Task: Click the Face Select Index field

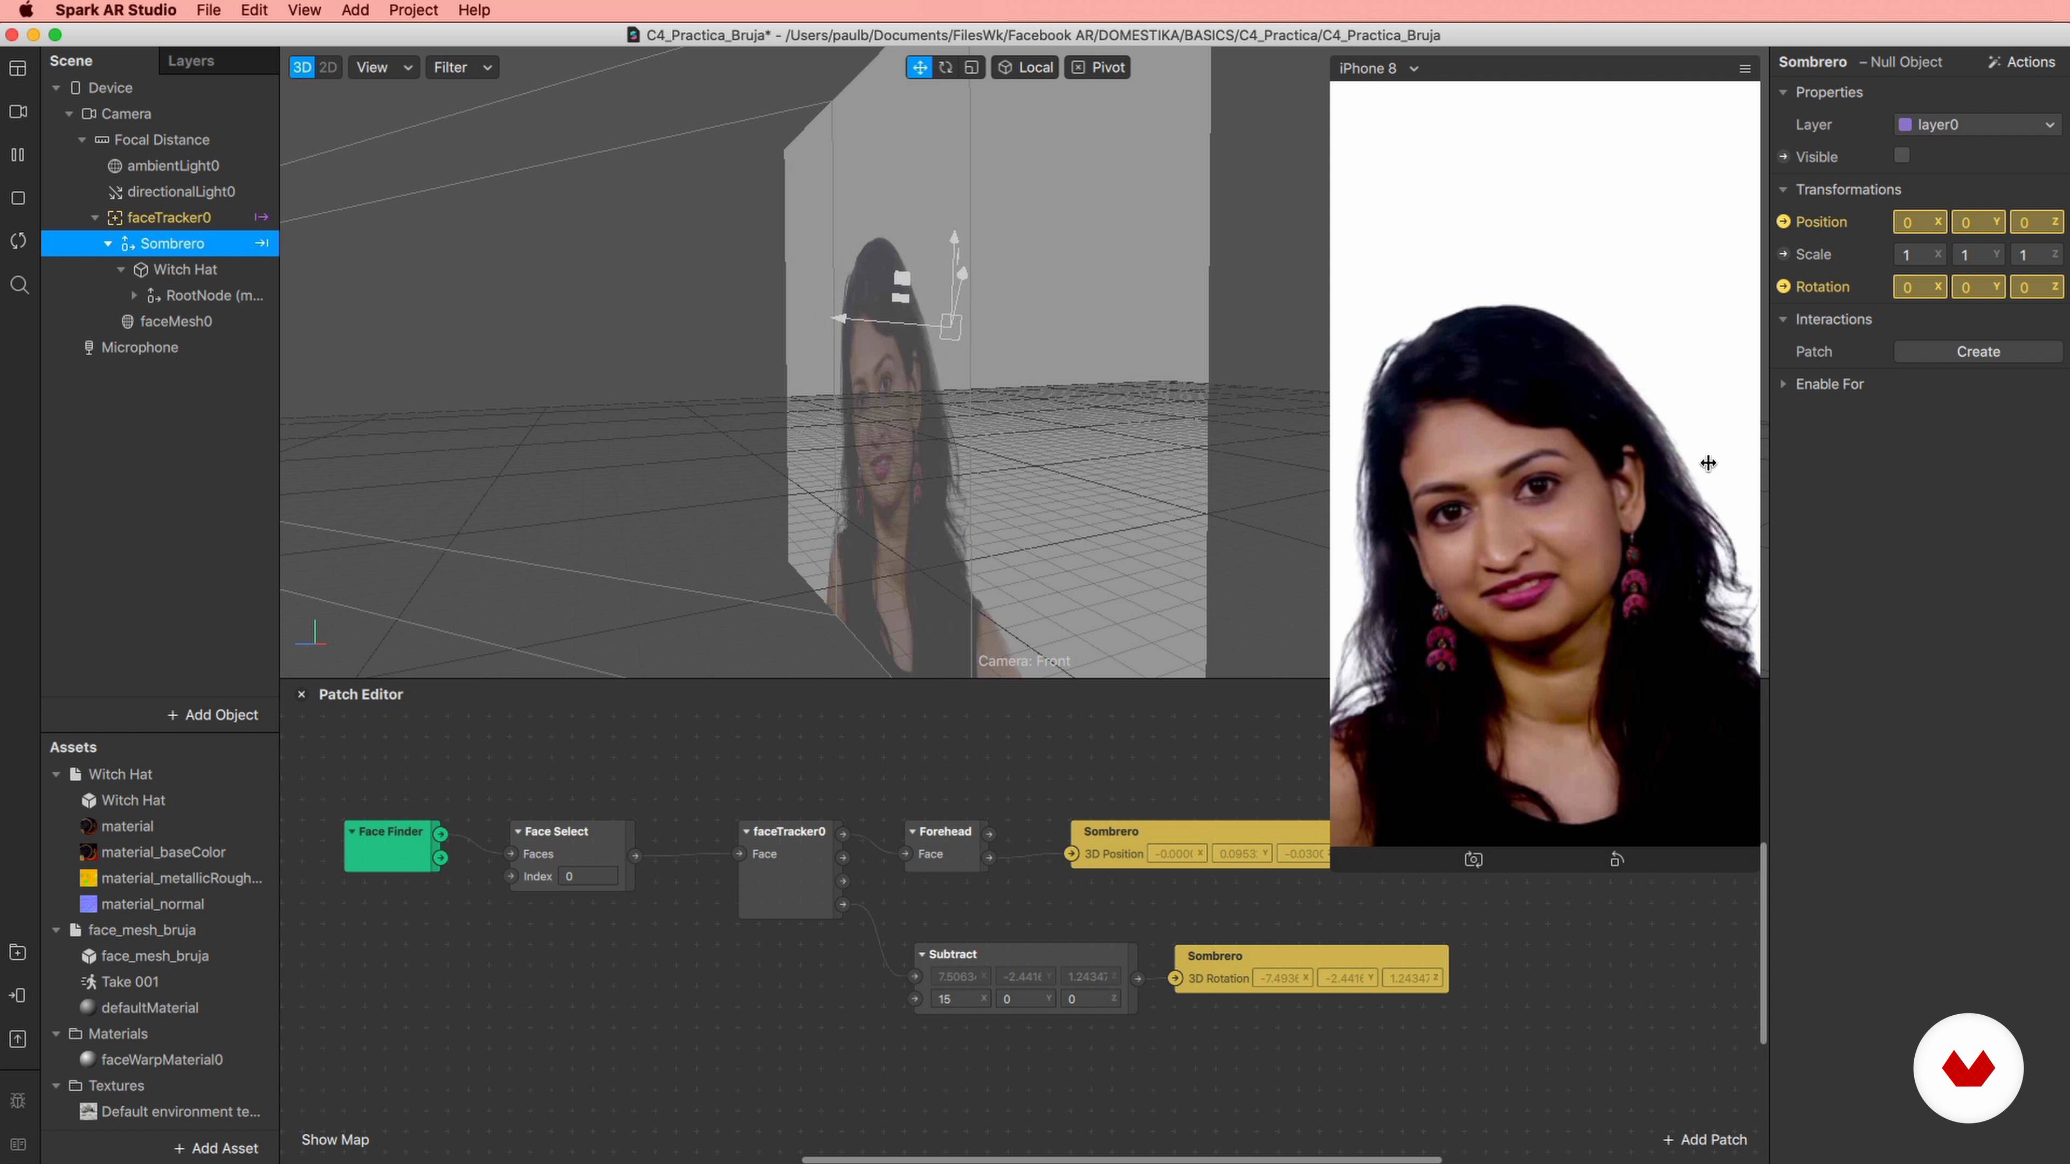Action: (x=588, y=876)
